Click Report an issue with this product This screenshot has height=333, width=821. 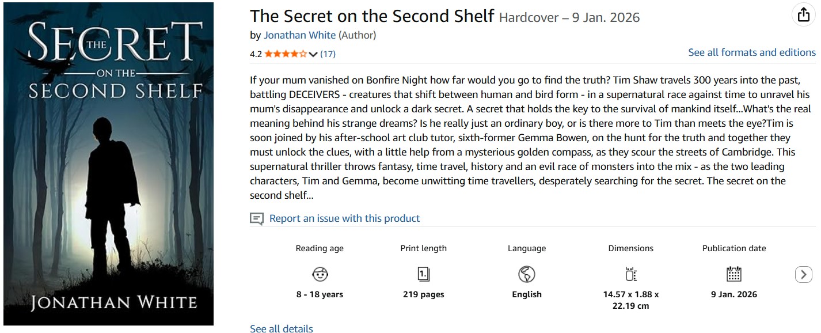coord(344,218)
